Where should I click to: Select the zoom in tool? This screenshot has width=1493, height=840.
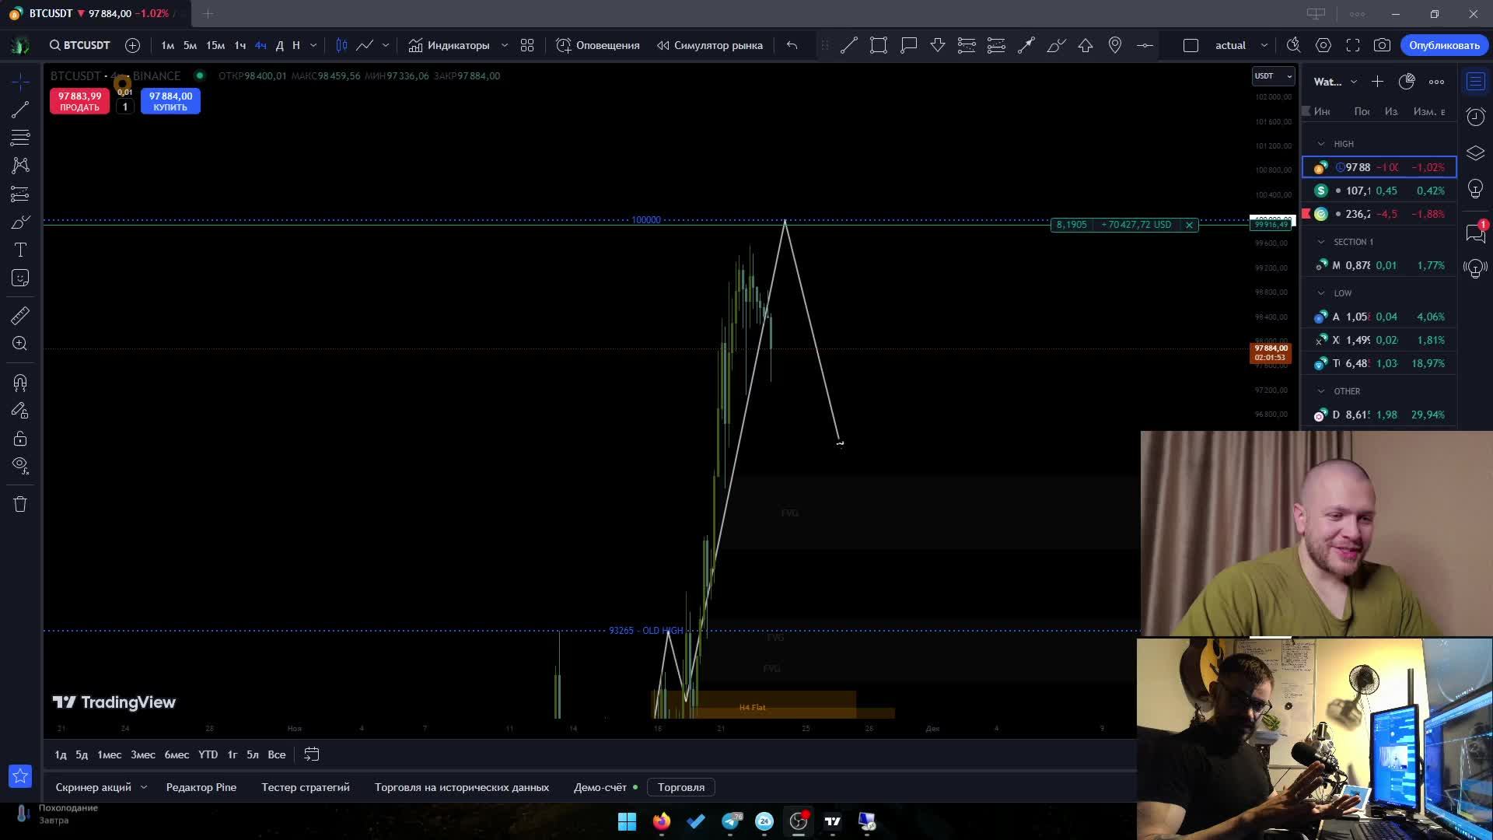click(20, 344)
